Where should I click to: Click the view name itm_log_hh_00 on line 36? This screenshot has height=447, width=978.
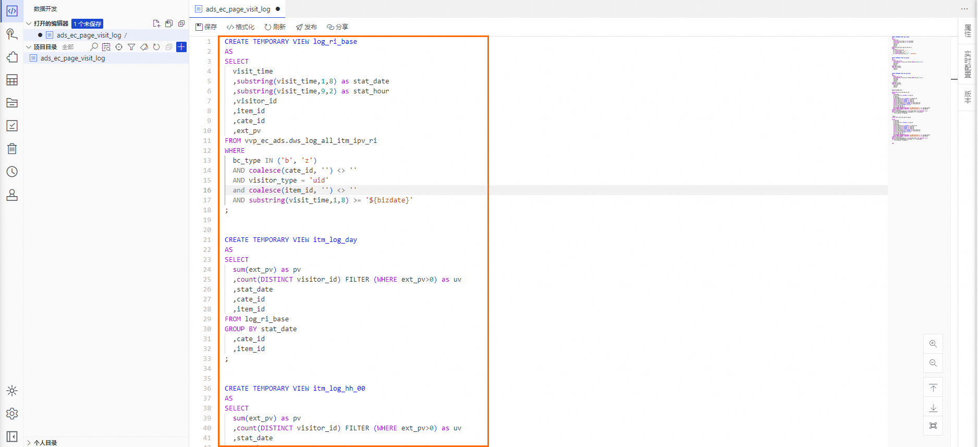point(339,389)
